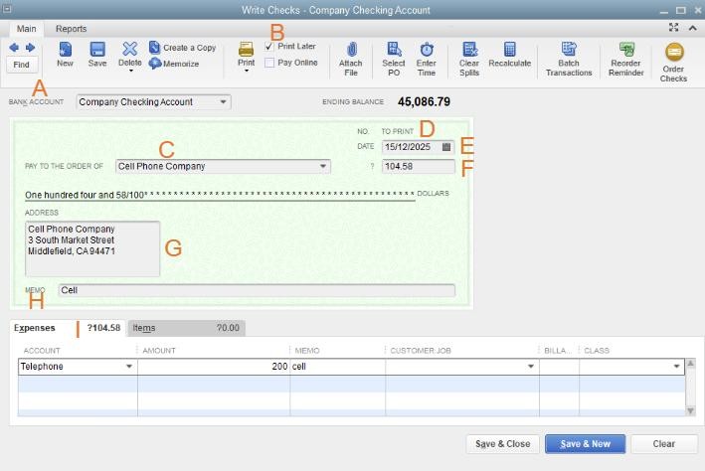Click the check amount field 104.58
The height and width of the screenshot is (471, 705).
[x=419, y=166]
